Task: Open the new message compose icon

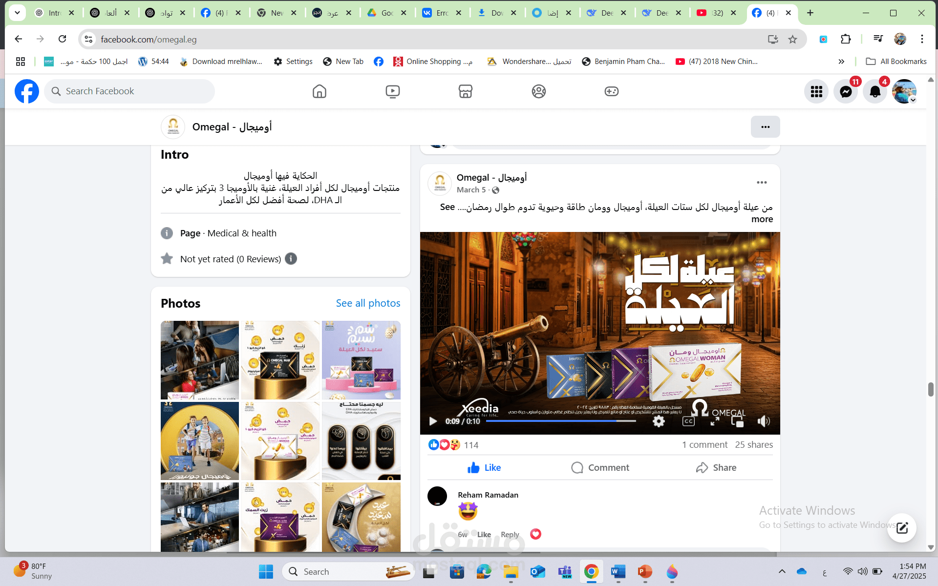Action: (x=902, y=527)
